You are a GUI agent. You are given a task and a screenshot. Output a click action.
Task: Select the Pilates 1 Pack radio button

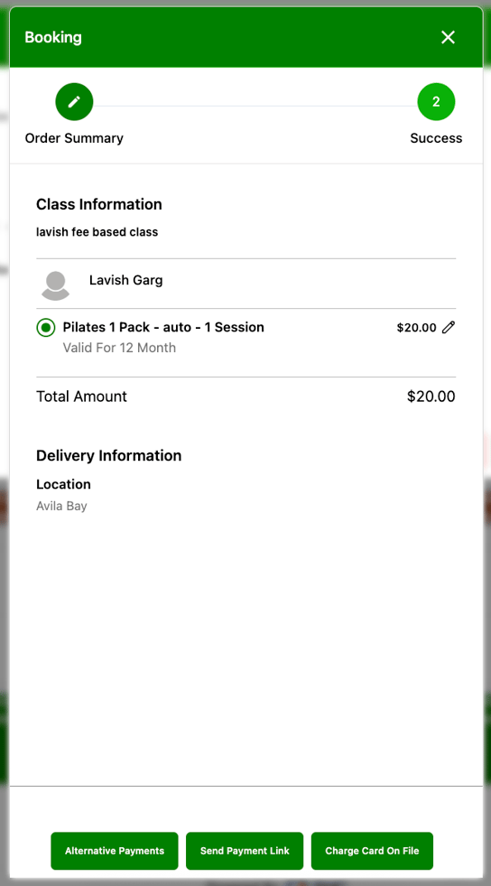(x=46, y=327)
